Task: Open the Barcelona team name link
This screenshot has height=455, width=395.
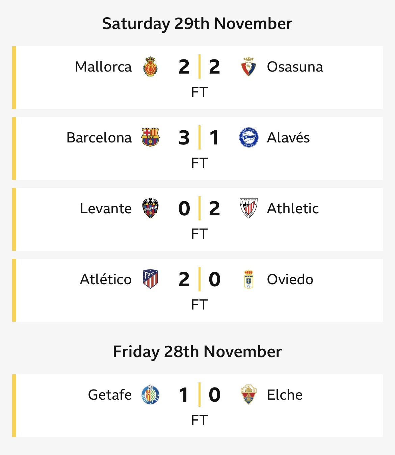Action: point(99,138)
